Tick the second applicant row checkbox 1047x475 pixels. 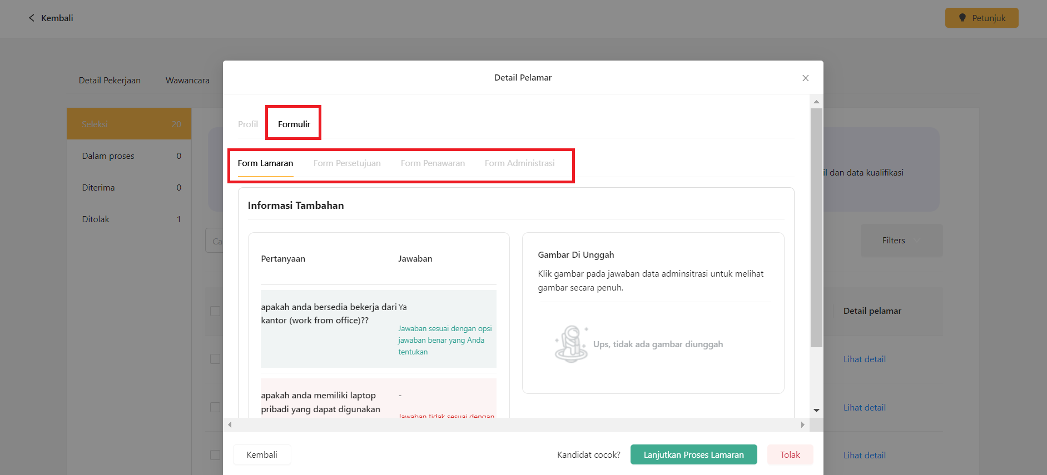[215, 407]
